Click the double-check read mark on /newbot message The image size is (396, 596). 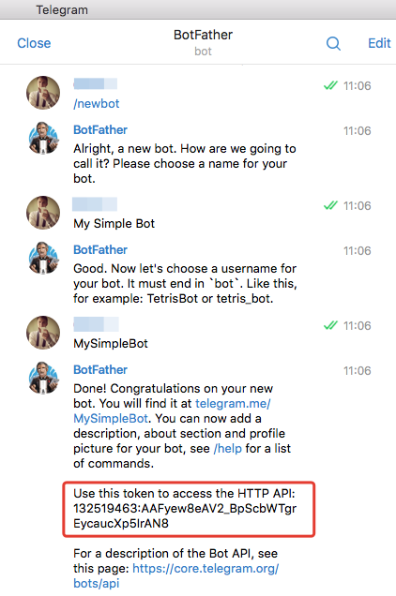[330, 85]
